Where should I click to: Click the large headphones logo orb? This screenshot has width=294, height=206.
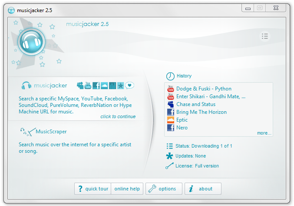point(32,42)
